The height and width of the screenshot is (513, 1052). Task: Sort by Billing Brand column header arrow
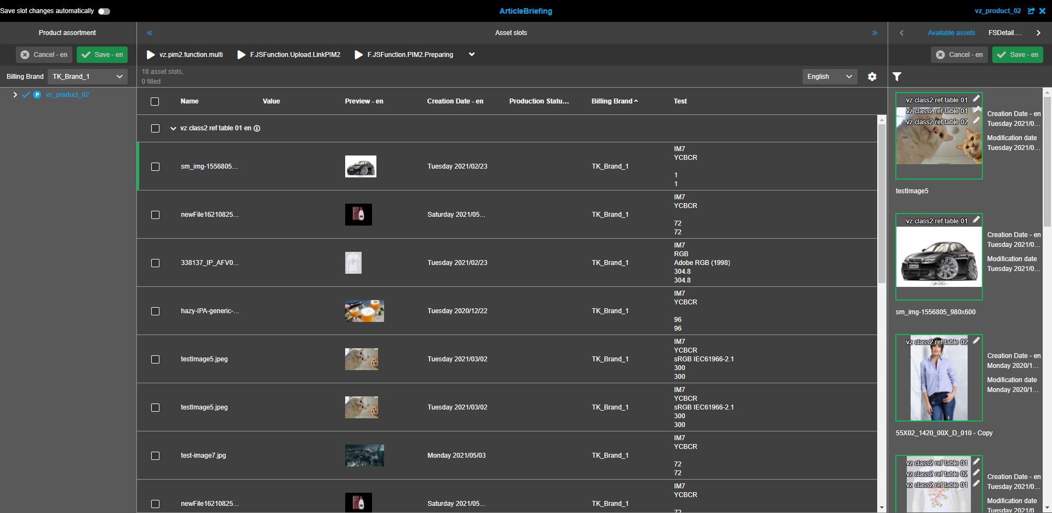click(636, 101)
